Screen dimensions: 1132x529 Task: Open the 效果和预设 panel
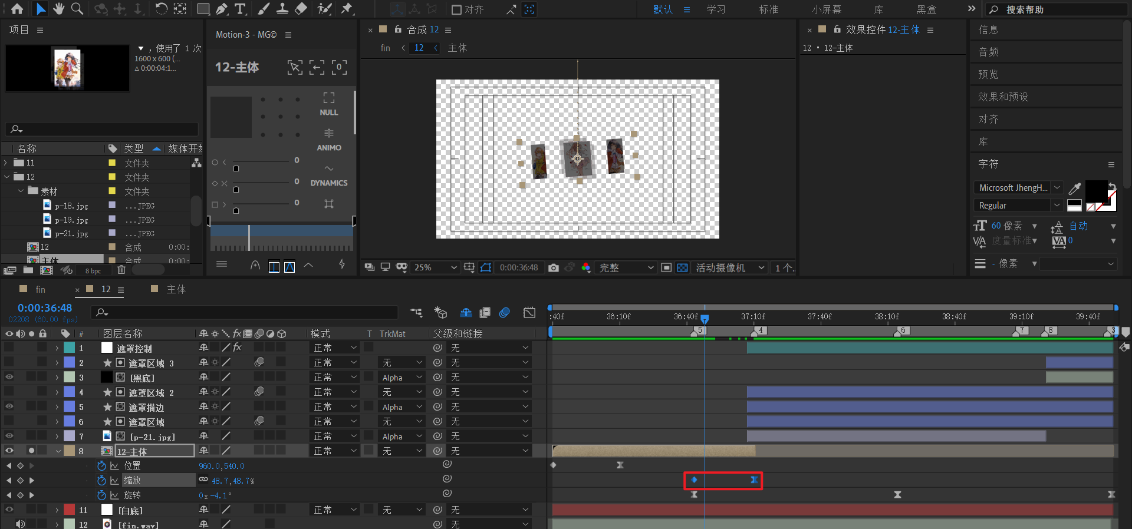pyautogui.click(x=1003, y=97)
